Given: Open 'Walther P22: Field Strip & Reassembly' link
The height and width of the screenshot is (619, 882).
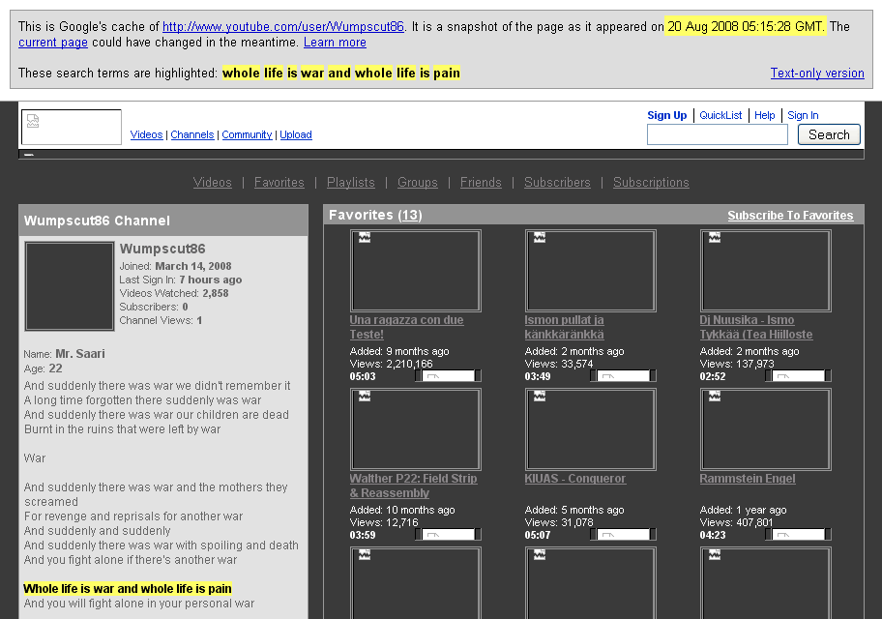Looking at the screenshot, I should point(413,486).
